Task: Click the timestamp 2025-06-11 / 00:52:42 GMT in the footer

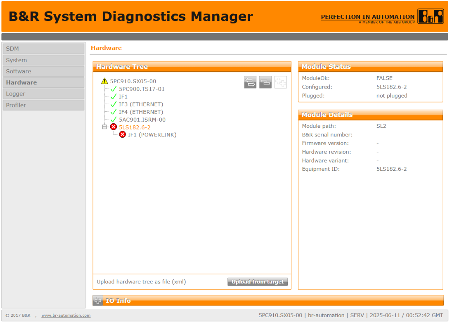Action: click(406, 315)
